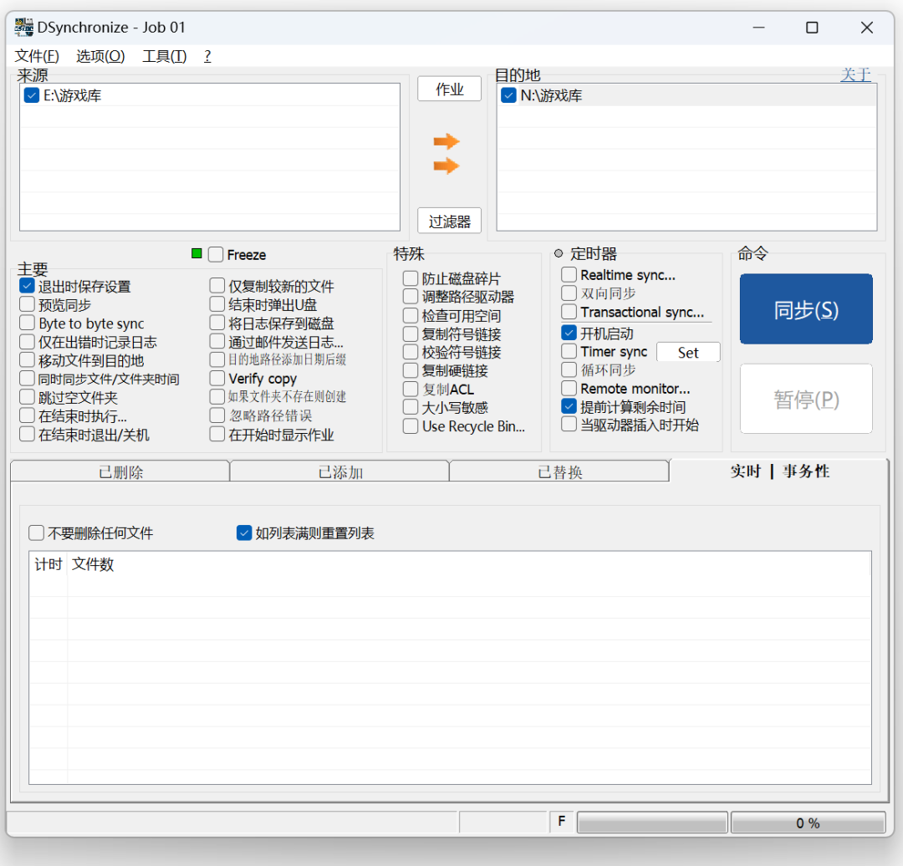Enable 预览同步 checkbox
The height and width of the screenshot is (866, 903).
(27, 304)
